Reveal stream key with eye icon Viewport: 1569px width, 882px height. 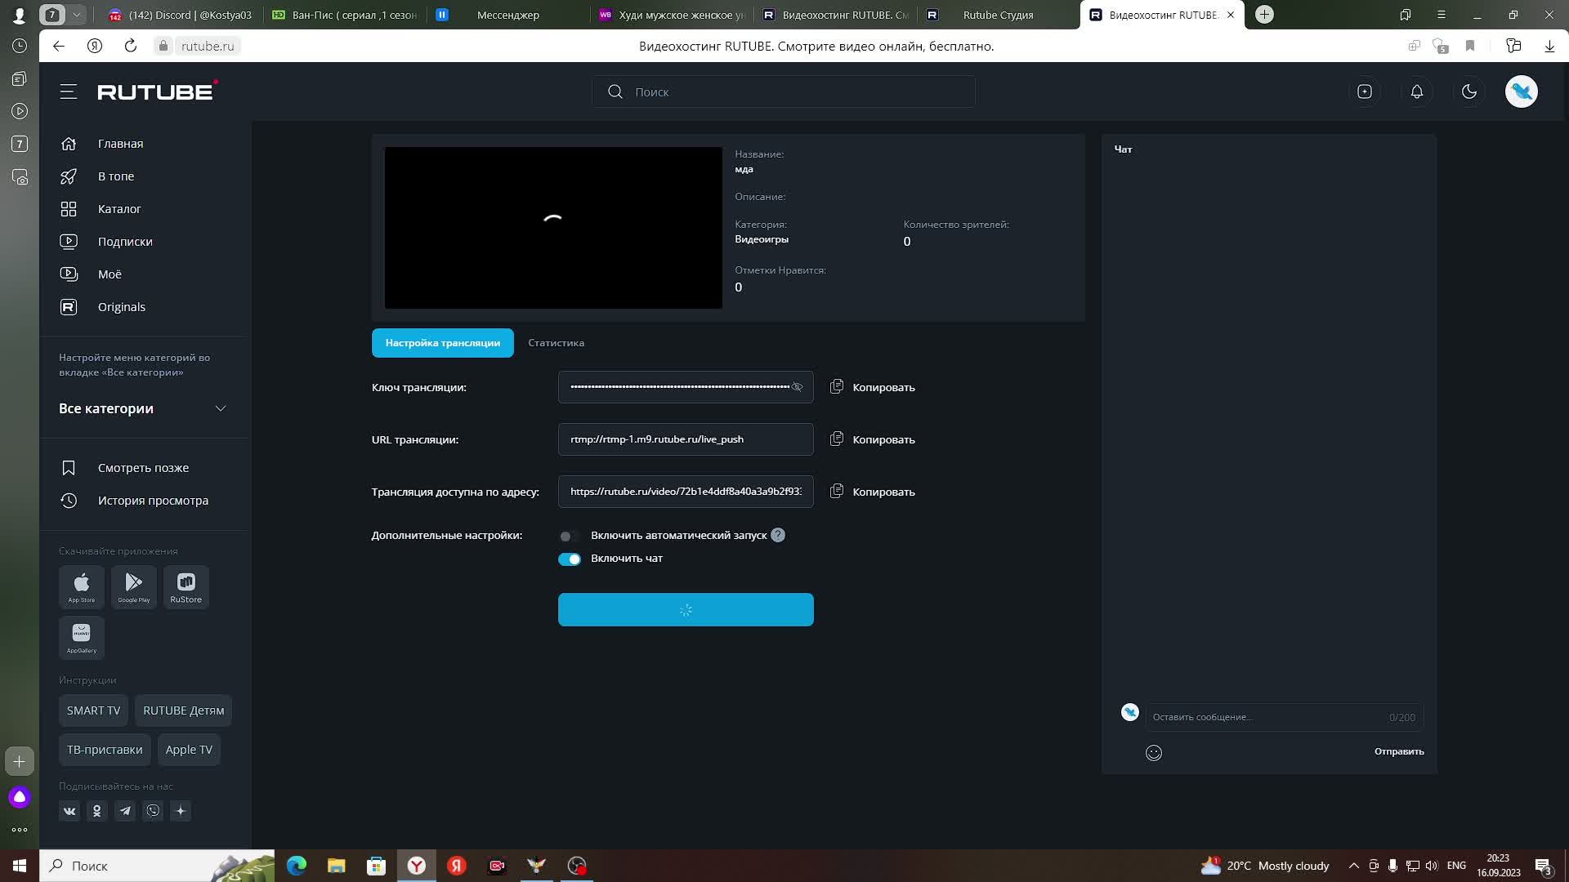pos(797,387)
